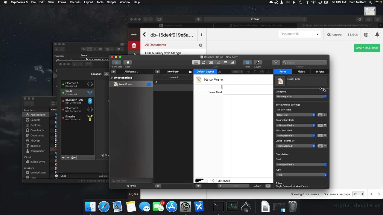383x215 pixels.
Task: Click refresh icon beside 381 bytes
Action: click(x=213, y=181)
